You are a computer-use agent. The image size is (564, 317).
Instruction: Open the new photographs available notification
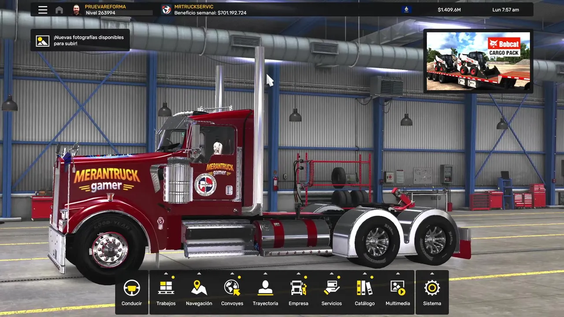[x=80, y=41]
